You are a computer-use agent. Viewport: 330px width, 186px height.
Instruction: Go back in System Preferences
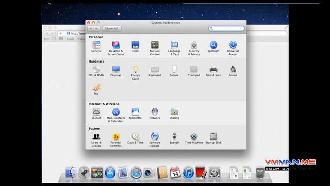(x=91, y=28)
